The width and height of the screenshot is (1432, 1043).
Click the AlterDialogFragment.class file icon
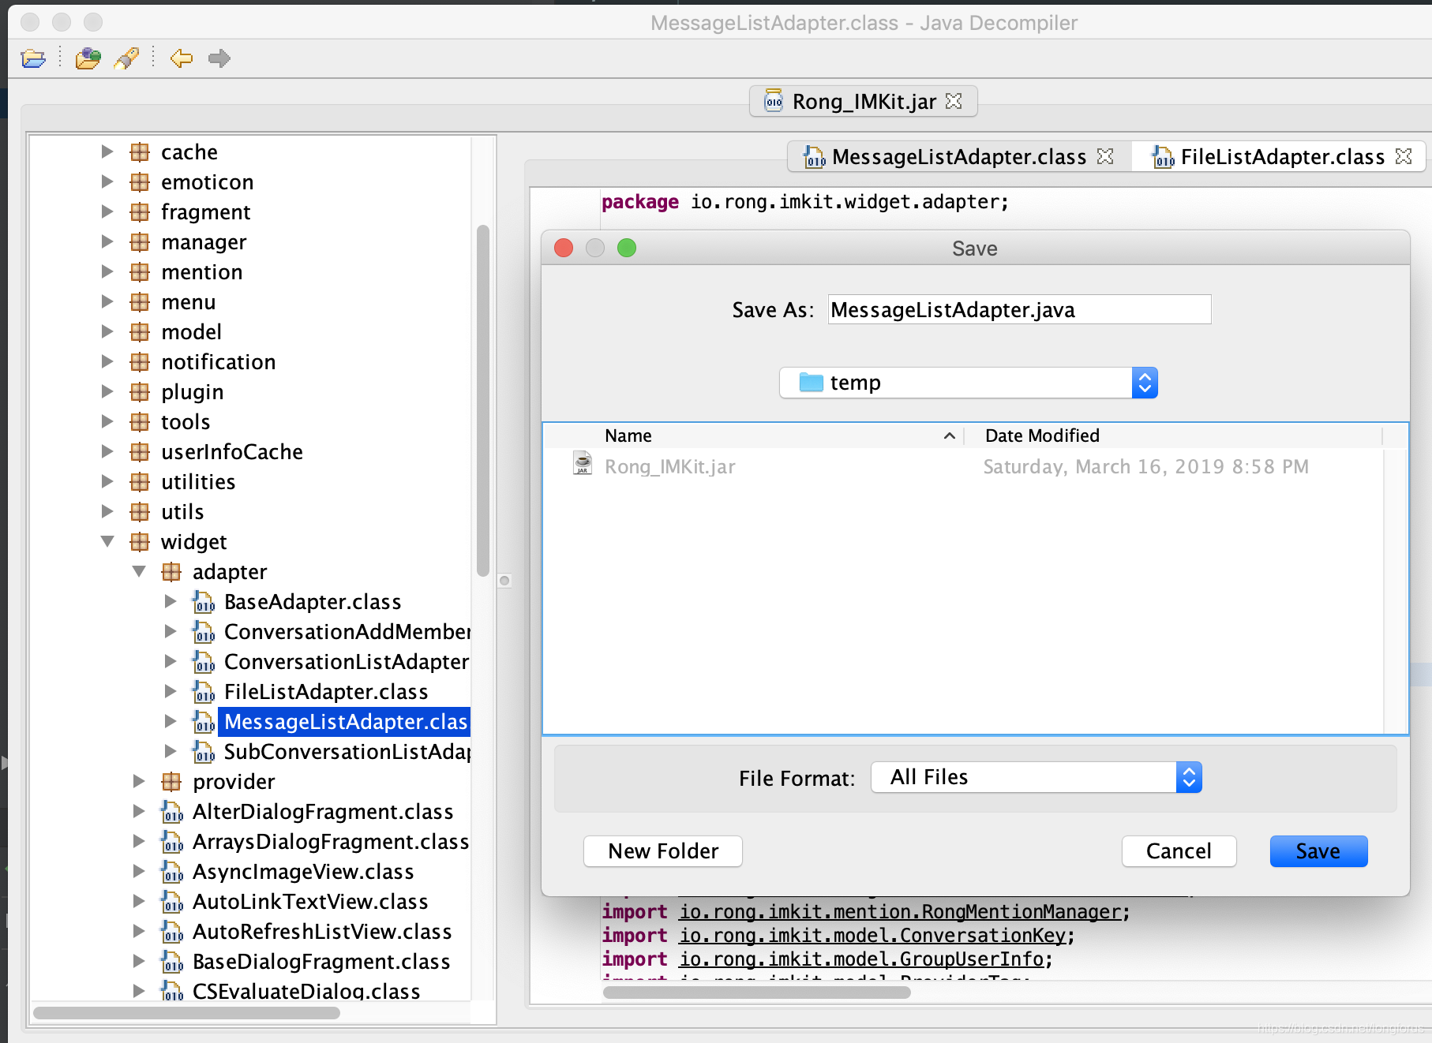[x=171, y=812]
